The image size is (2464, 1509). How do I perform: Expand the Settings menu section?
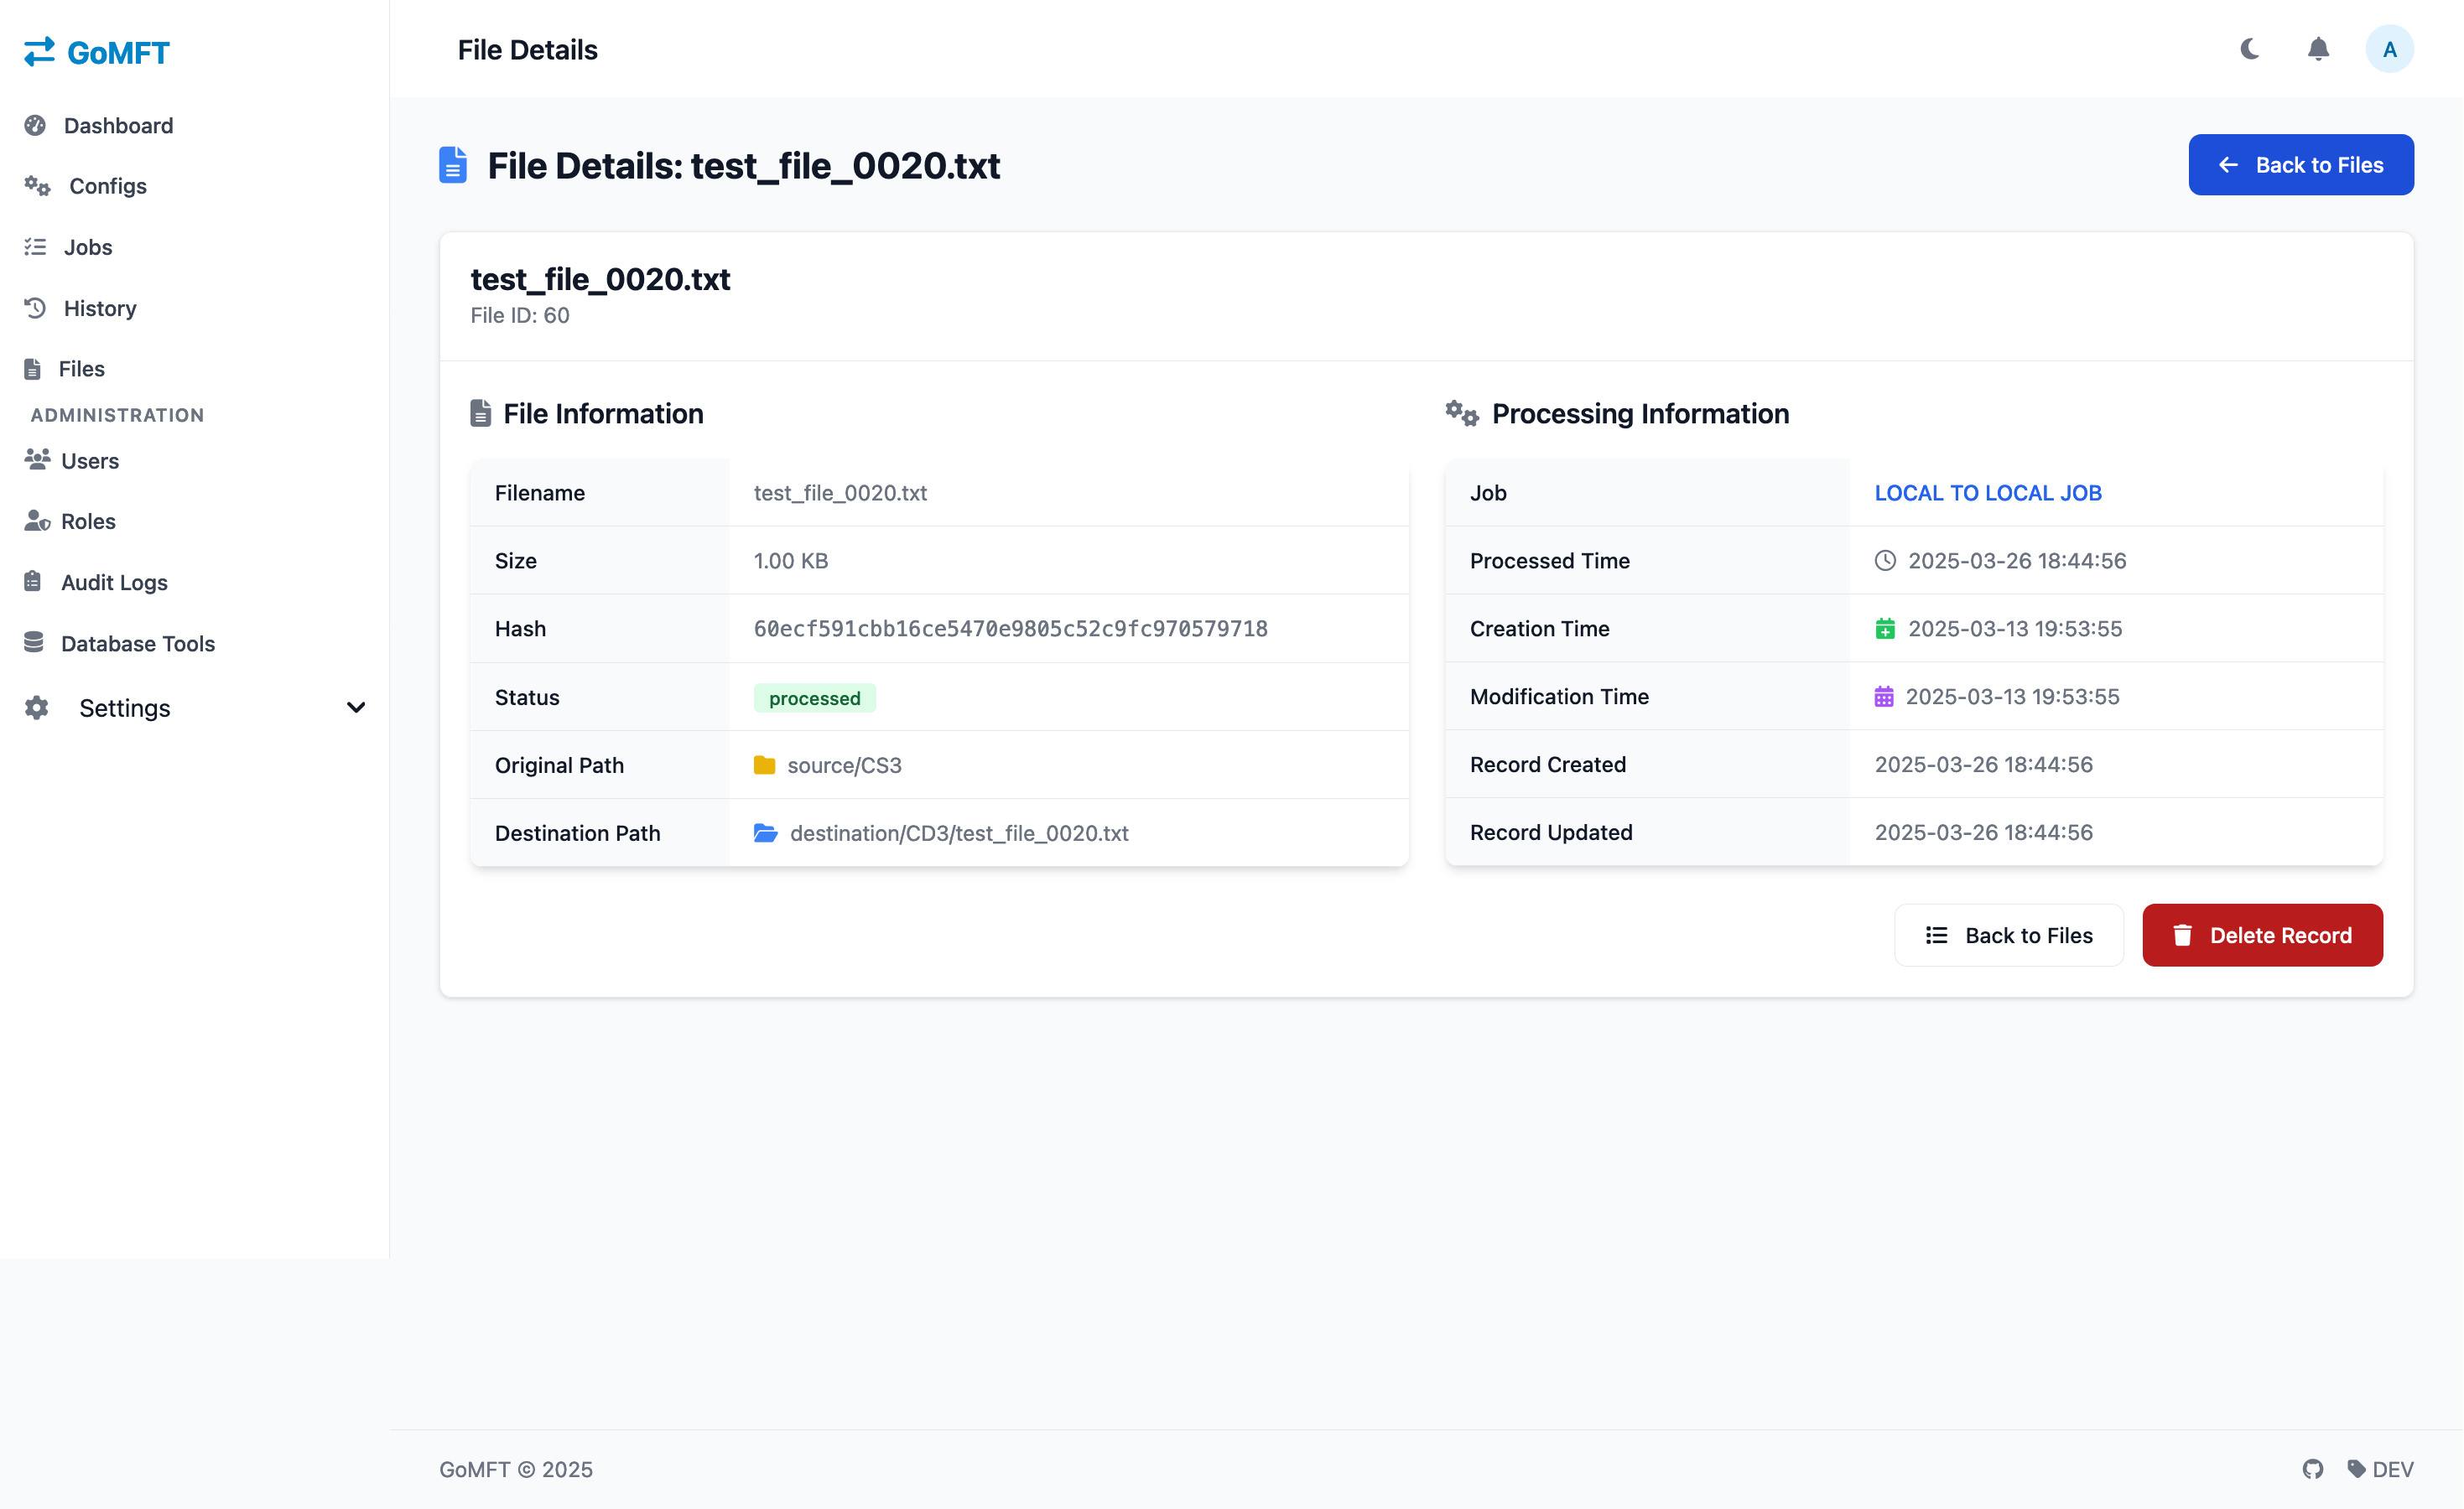195,708
